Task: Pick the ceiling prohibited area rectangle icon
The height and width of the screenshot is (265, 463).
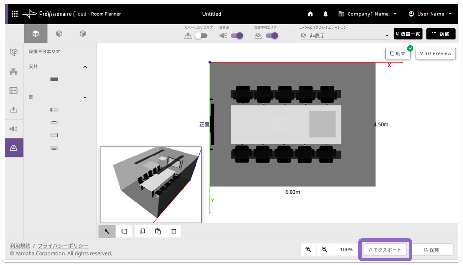Action: [x=54, y=79]
